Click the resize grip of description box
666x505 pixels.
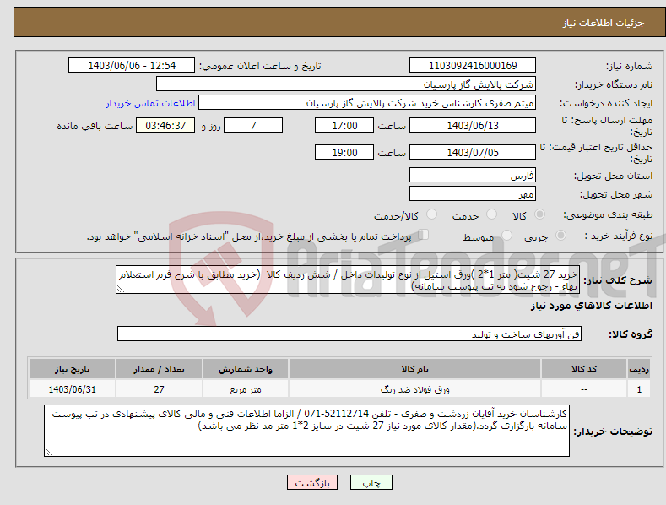(120, 289)
